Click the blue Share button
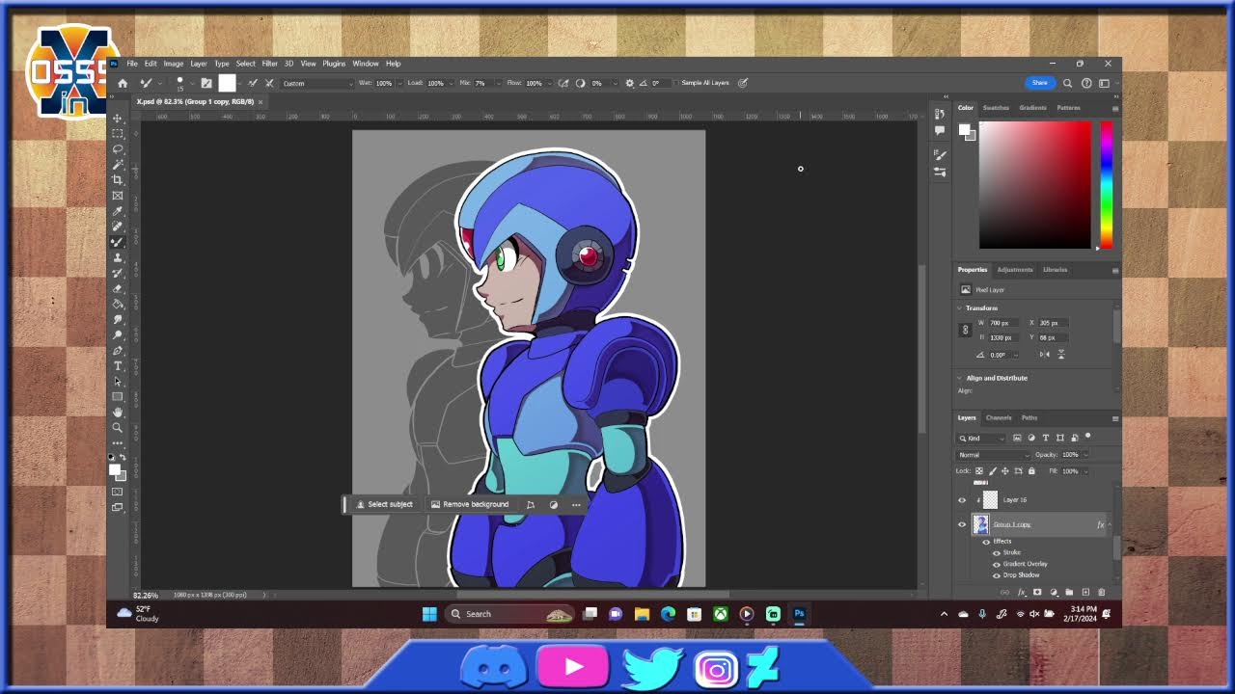 click(x=1039, y=83)
